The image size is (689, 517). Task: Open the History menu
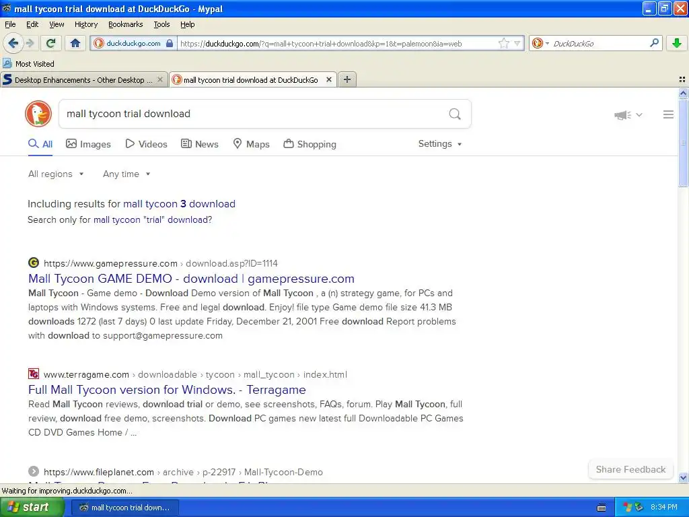click(x=85, y=24)
